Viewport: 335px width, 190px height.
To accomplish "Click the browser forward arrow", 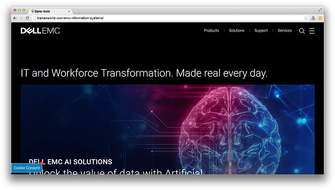I will coord(21,18).
